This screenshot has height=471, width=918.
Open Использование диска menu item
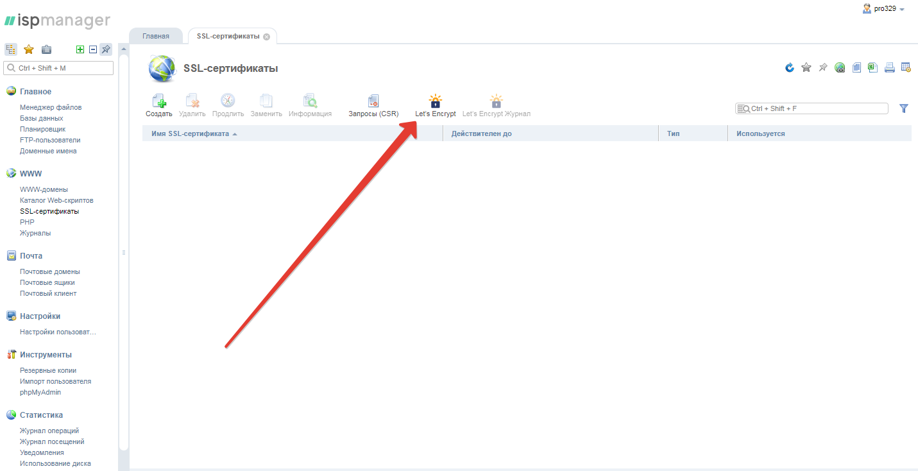(55, 463)
